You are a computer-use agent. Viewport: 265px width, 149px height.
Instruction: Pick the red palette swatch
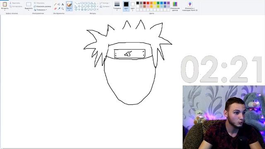coord(148,3)
